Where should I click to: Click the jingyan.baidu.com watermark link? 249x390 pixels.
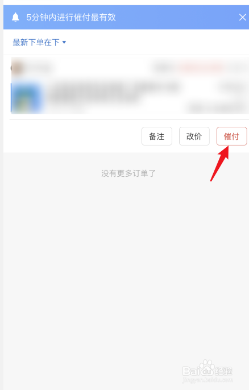[x=208, y=380]
